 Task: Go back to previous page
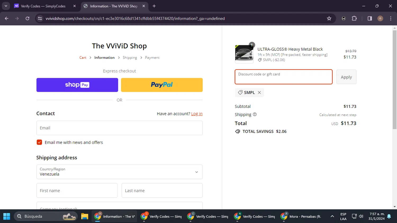point(7,19)
